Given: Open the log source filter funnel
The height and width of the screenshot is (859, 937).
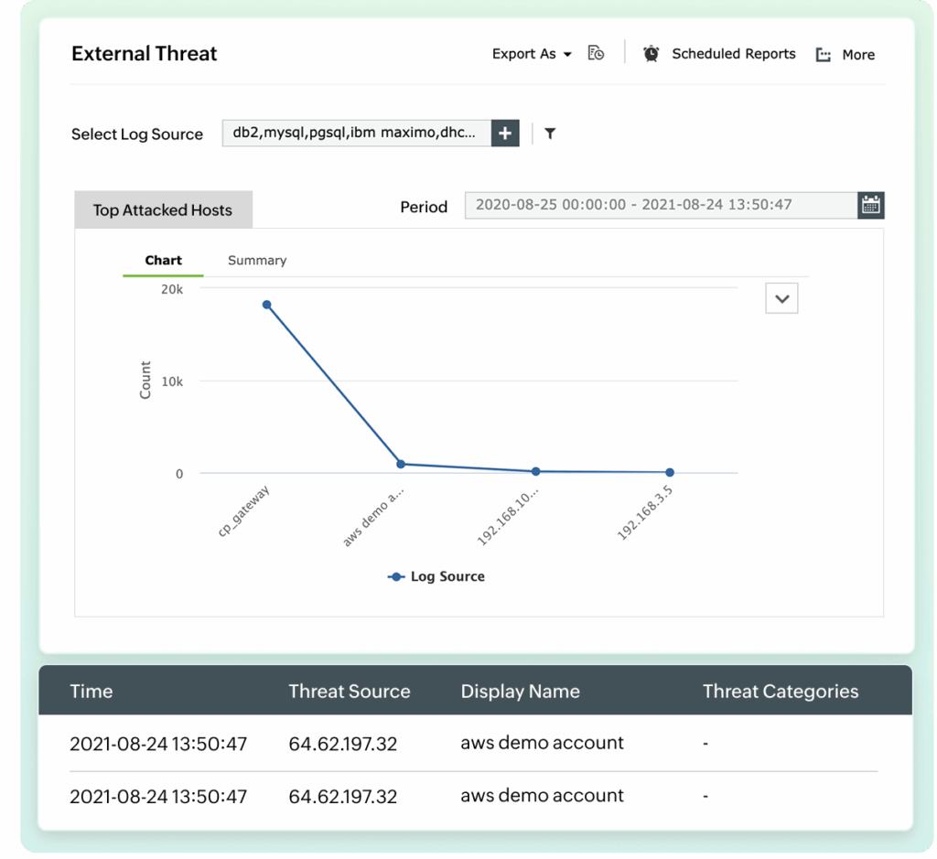Looking at the screenshot, I should (550, 134).
